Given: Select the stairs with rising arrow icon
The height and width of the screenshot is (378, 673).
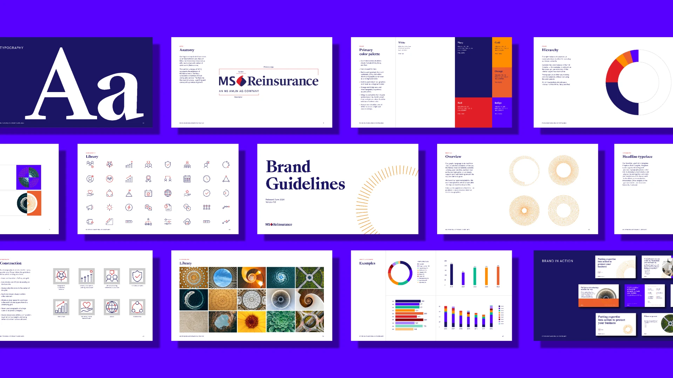Looking at the screenshot, I should click(110, 222).
